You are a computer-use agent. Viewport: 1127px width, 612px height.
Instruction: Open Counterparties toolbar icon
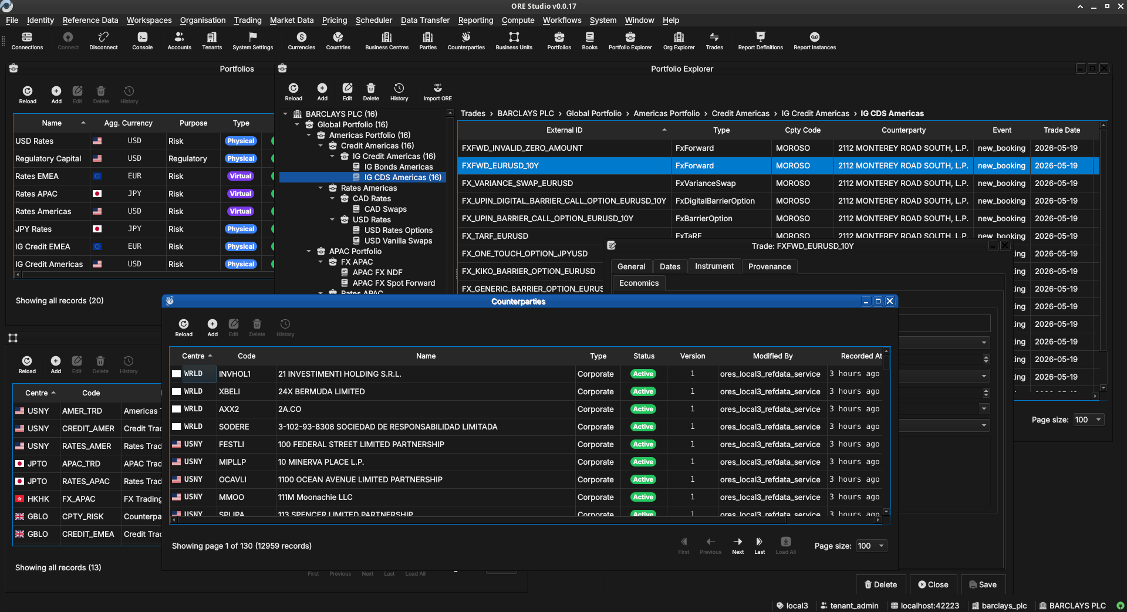tap(466, 41)
